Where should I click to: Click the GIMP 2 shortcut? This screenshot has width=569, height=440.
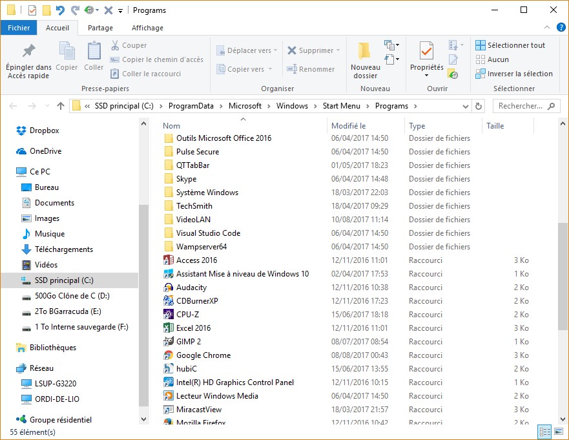(188, 342)
